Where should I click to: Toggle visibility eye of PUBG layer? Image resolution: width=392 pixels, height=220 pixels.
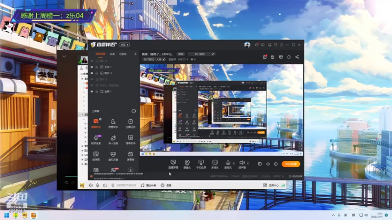point(92,86)
